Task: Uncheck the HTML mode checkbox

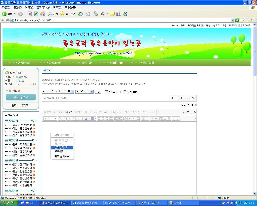Action: [184, 112]
